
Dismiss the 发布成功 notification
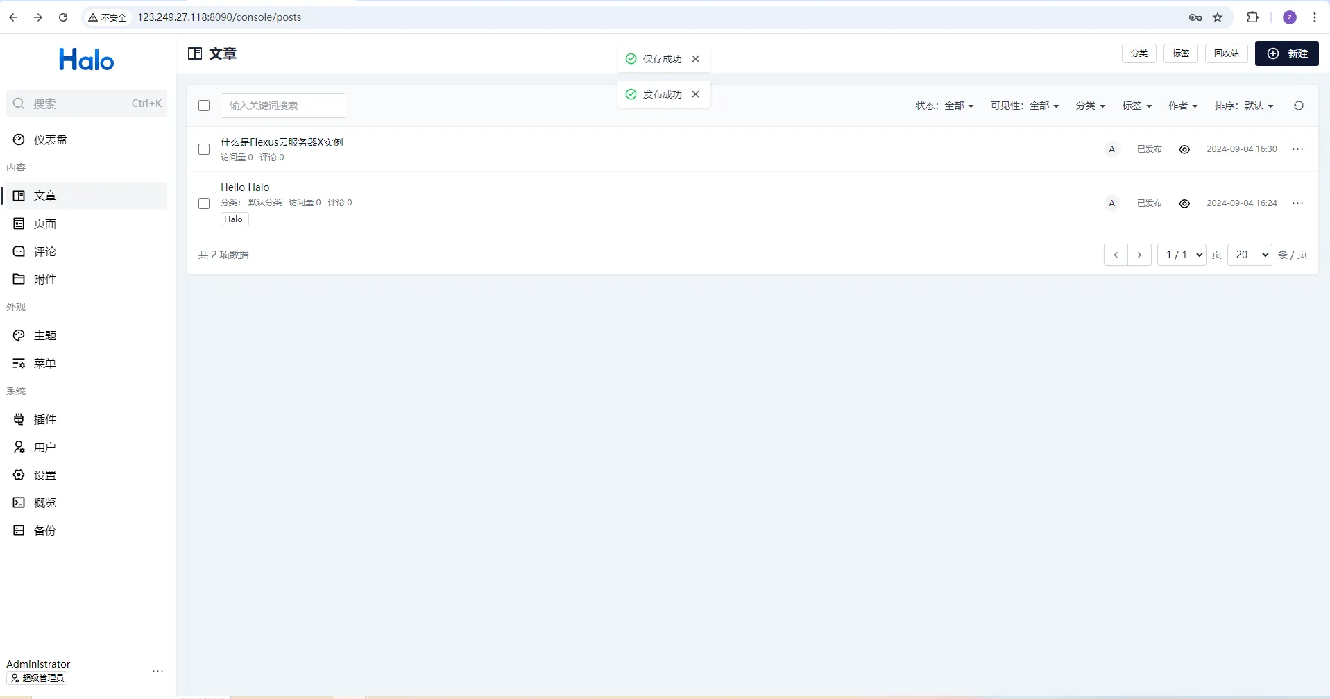point(696,94)
